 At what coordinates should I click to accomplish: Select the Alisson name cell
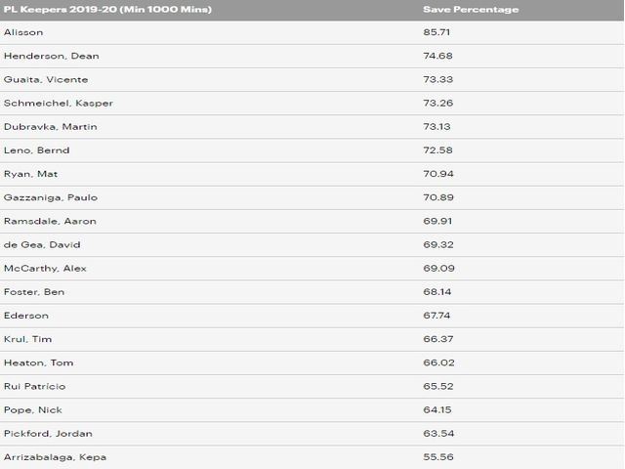(x=25, y=32)
